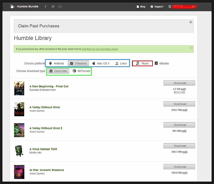Download A New Beginning - Final Cut
The image size is (214, 184).
coord(179,83)
